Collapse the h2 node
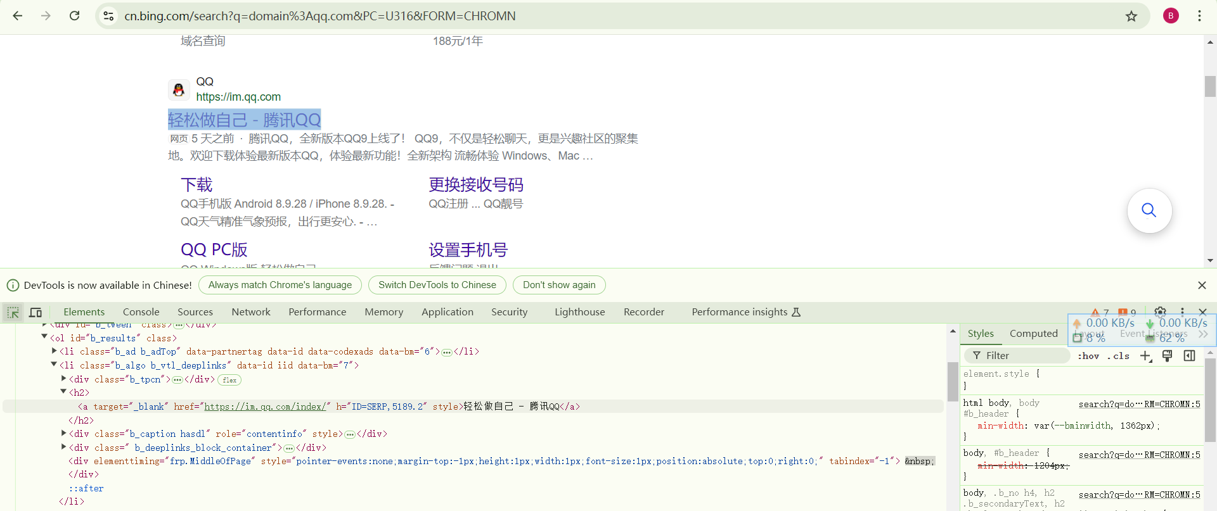Screen dimensions: 1217x511 (63, 392)
